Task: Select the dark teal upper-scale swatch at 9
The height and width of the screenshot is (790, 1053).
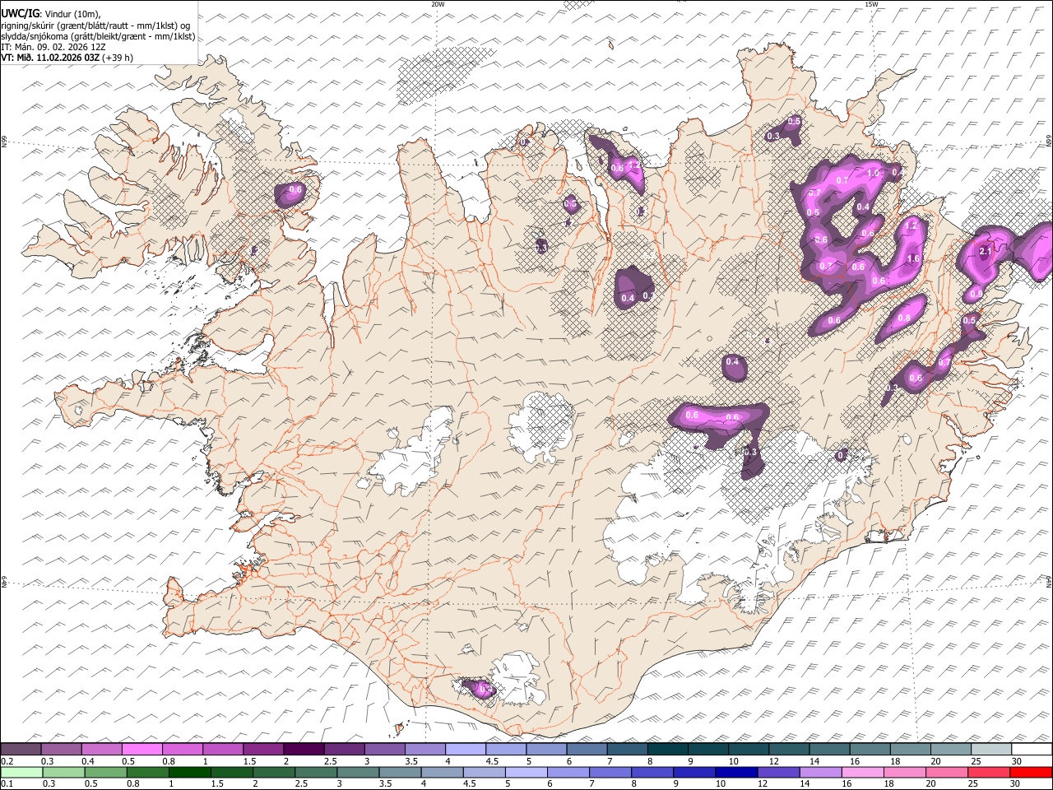Action: coord(707,750)
